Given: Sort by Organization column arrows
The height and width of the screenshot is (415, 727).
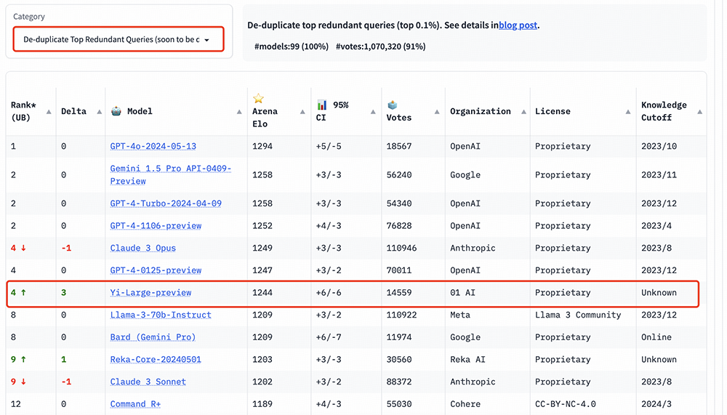Looking at the screenshot, I should point(522,112).
